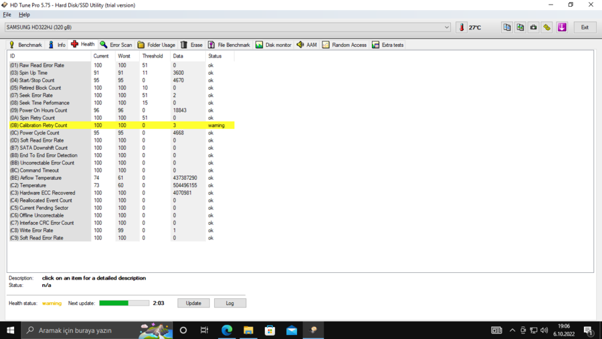
Task: Show hidden system tray icons chevron
Action: pos(512,330)
